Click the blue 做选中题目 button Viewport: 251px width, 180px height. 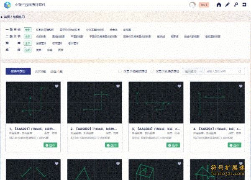pyautogui.click(x=18, y=71)
